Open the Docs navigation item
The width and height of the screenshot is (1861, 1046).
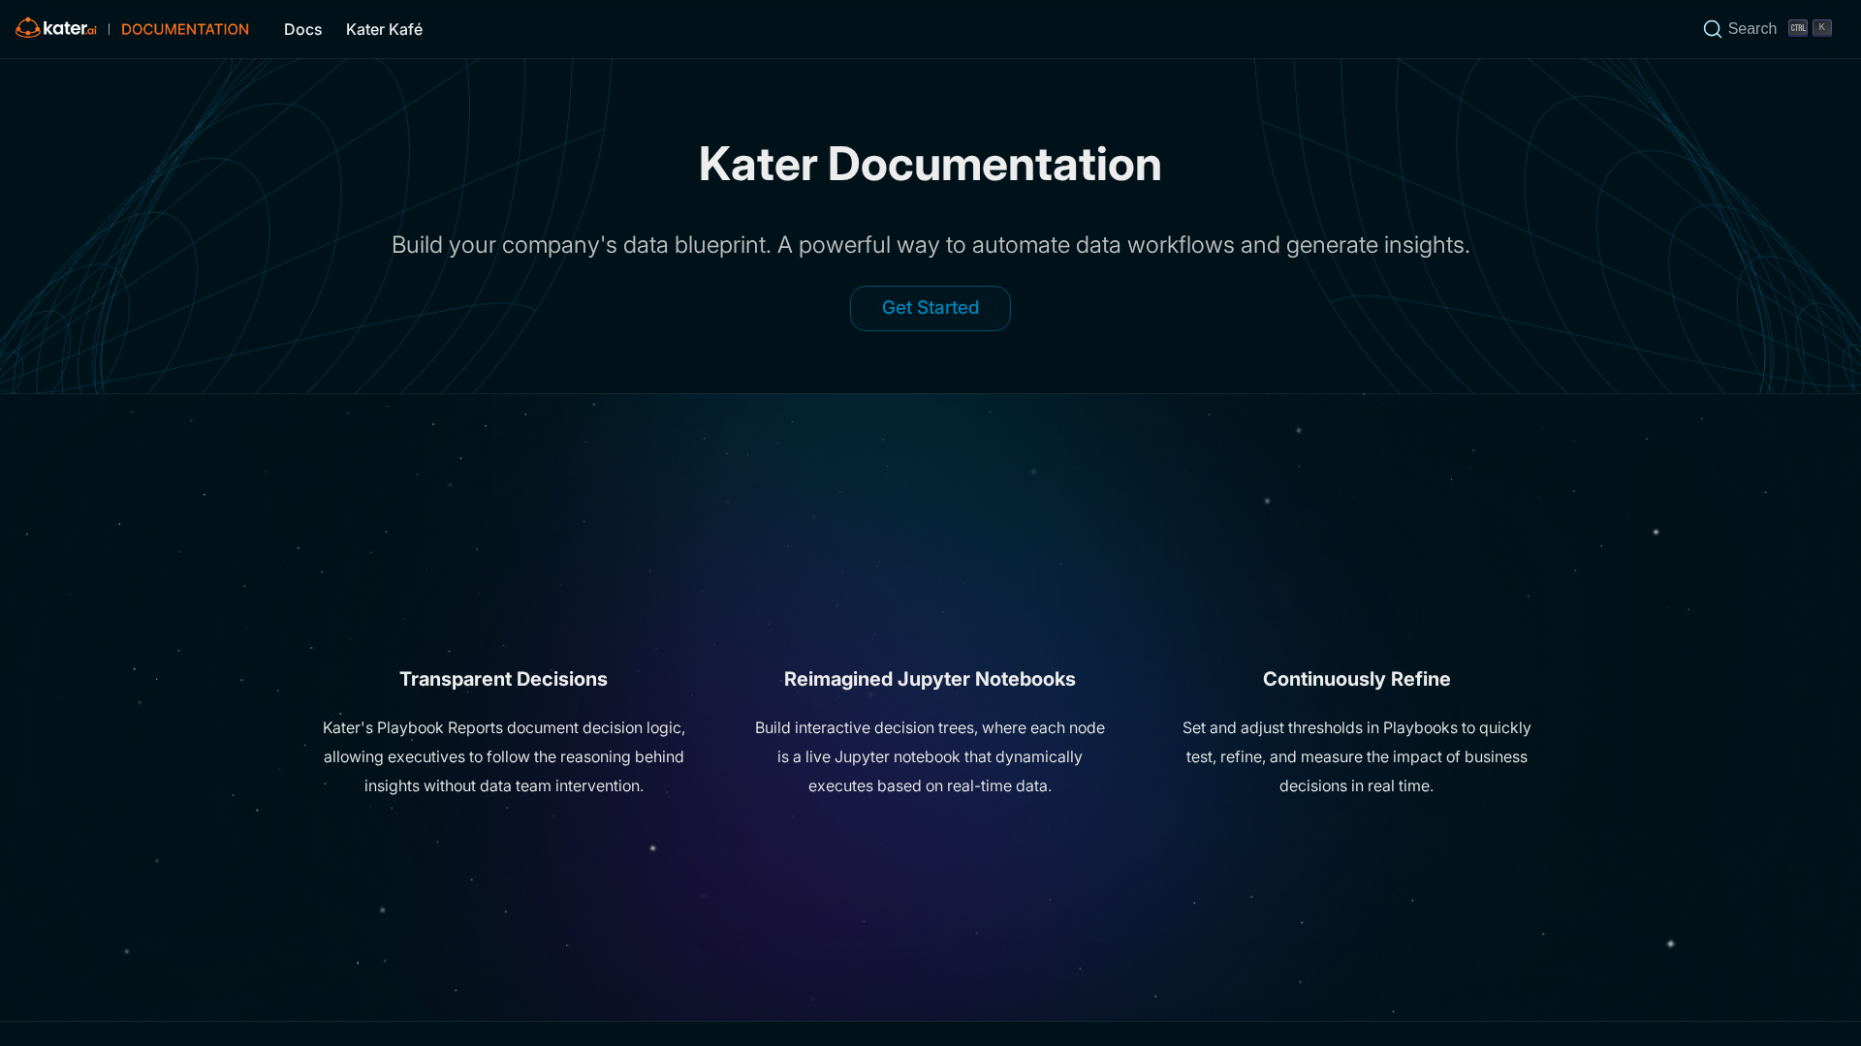point(302,29)
